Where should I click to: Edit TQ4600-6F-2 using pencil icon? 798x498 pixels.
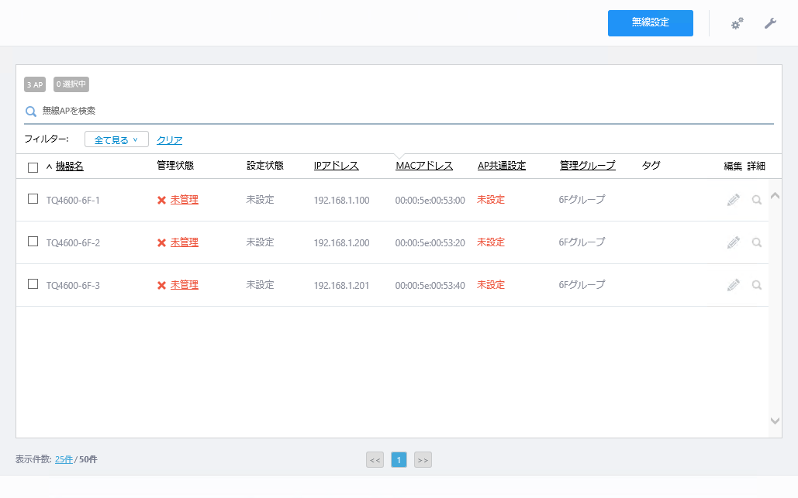pyautogui.click(x=734, y=242)
